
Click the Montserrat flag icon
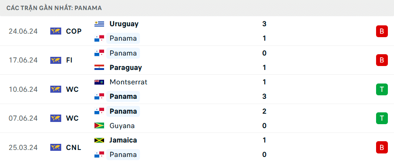click(99, 82)
